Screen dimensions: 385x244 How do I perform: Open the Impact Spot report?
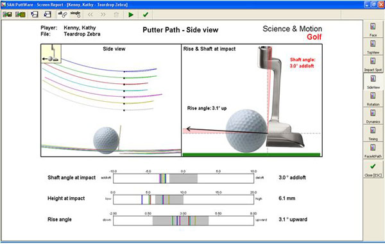coord(373,63)
